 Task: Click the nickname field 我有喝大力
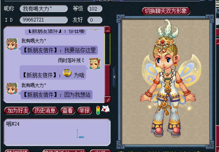click(x=43, y=9)
